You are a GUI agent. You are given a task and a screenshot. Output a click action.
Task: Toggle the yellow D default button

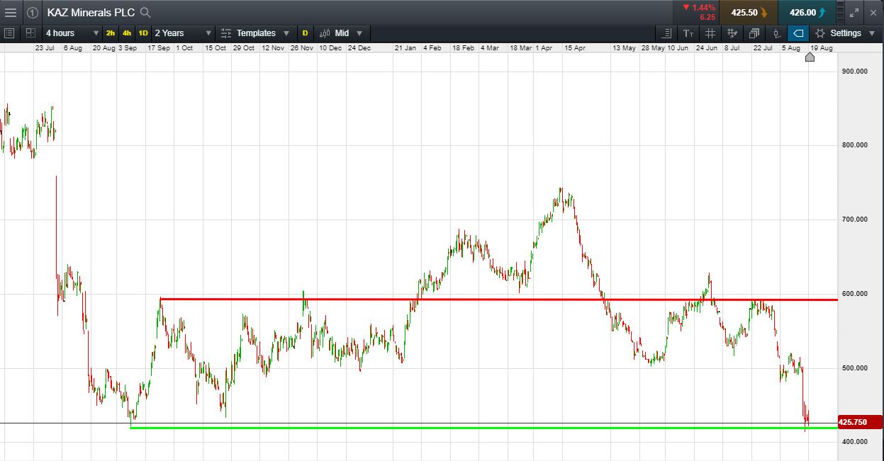point(306,33)
